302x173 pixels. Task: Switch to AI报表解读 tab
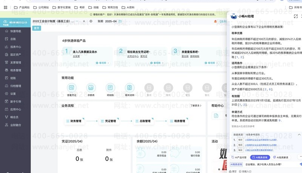(x=280, y=157)
